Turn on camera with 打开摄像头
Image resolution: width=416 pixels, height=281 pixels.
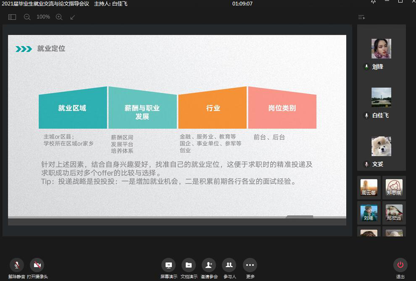[x=37, y=265]
